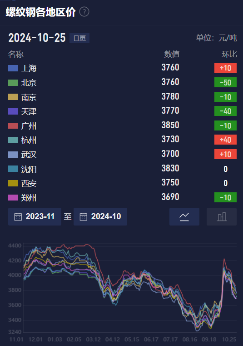The image size is (243, 346).
Task: Toggle 广州 series via red swatch
Action: pyautogui.click(x=13, y=126)
